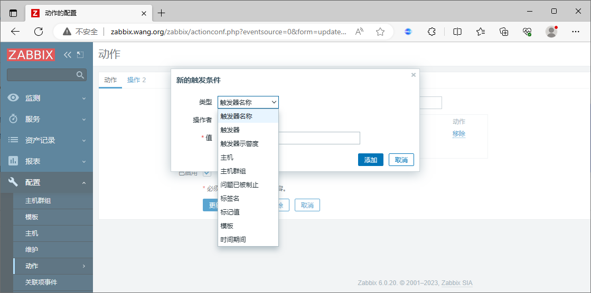The image size is (591, 293).
Task: Click the sidebar search magnifier icon
Action: click(80, 75)
